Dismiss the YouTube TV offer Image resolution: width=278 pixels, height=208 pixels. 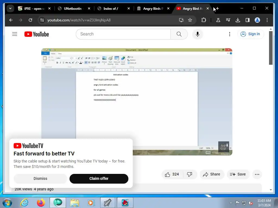pyautogui.click(x=40, y=179)
